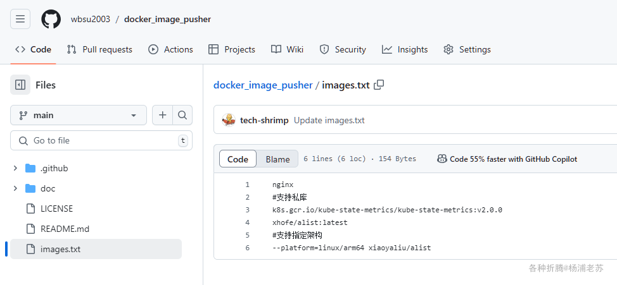Screen dimensions: 617x285
Task: Open the main branch dropdown
Action: pyautogui.click(x=79, y=115)
